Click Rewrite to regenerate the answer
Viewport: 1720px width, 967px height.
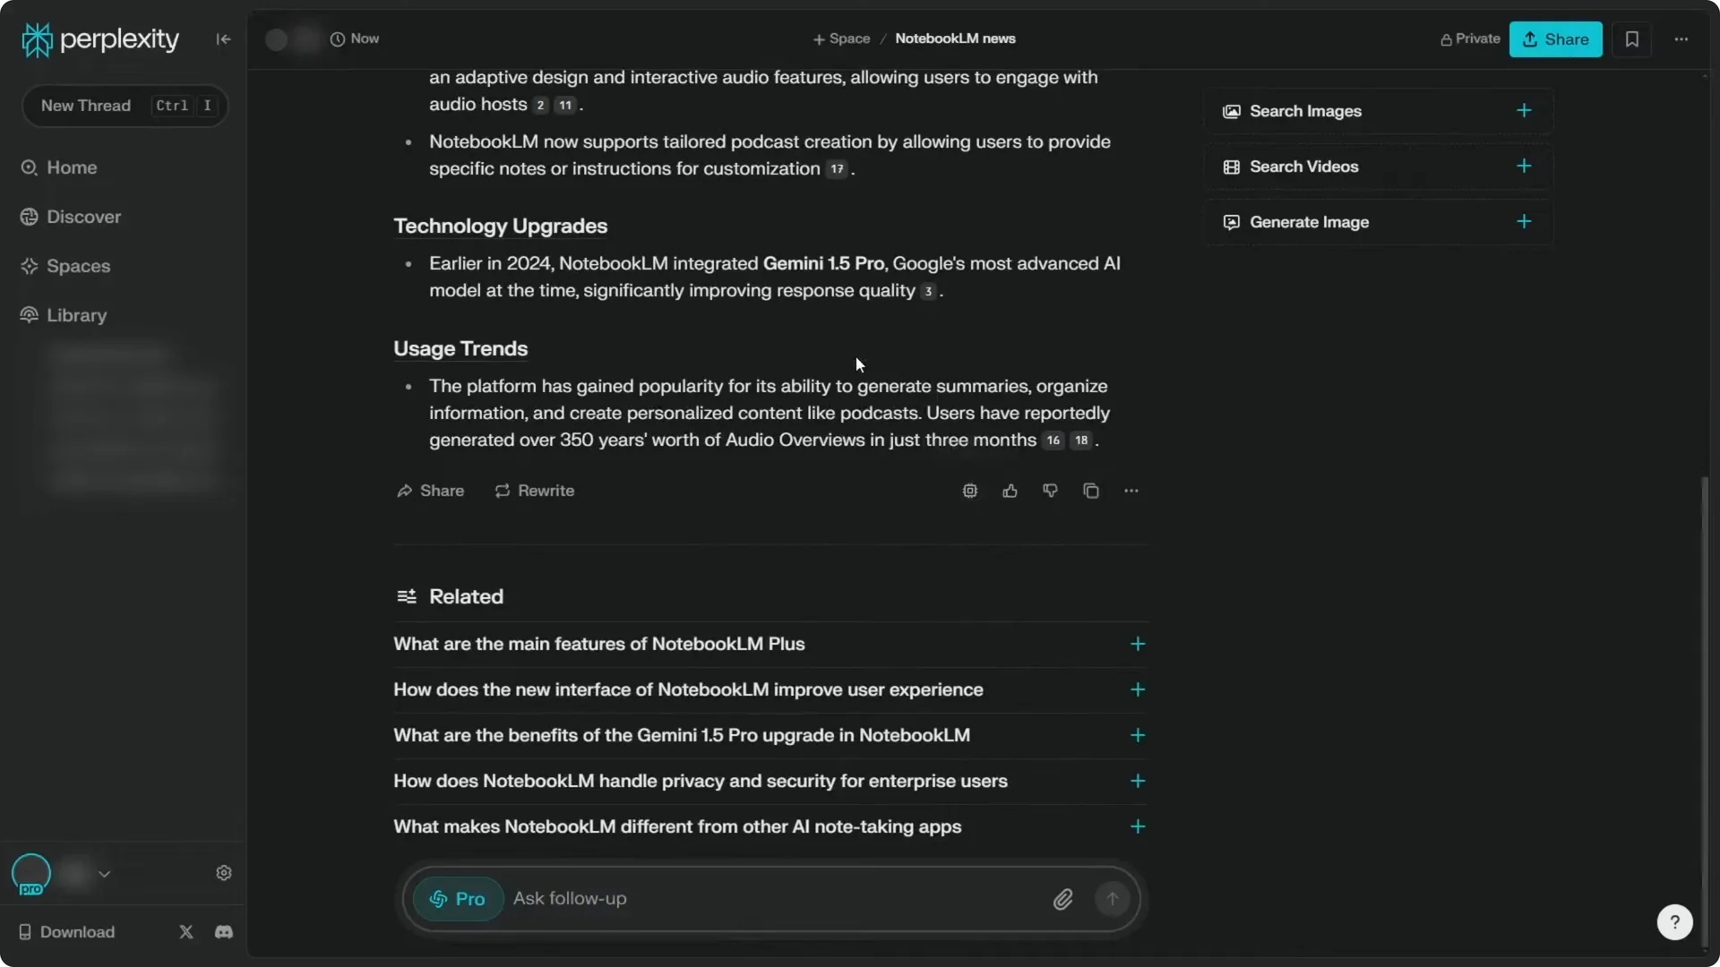click(x=534, y=491)
